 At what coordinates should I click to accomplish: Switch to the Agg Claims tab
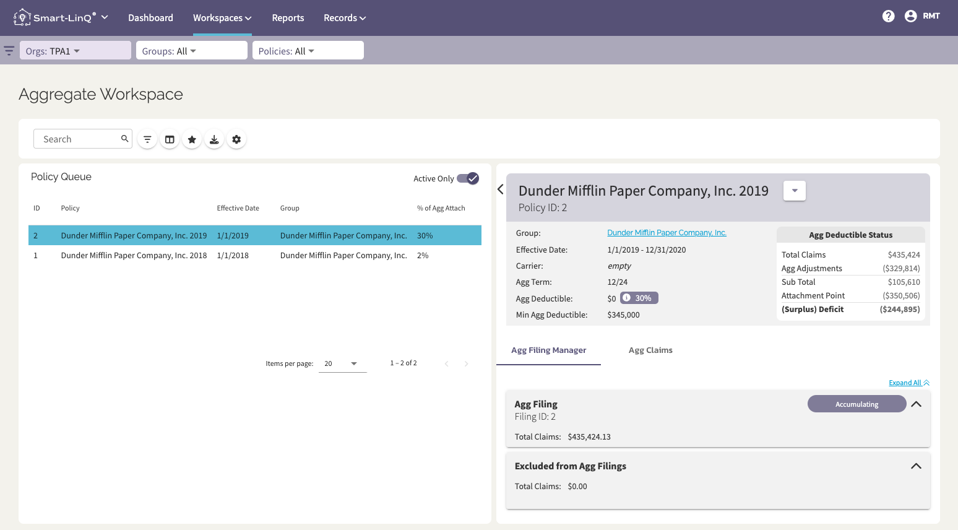(x=650, y=350)
